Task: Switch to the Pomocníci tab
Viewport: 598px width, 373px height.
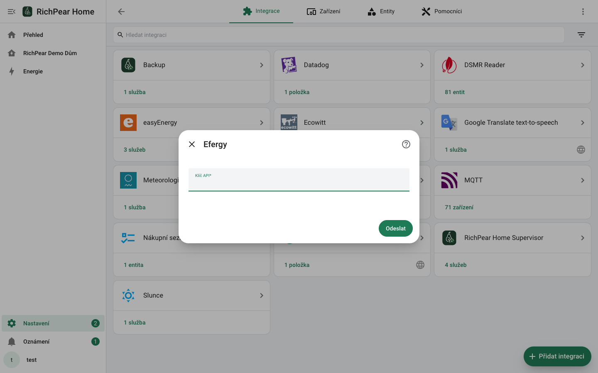Action: tap(441, 11)
